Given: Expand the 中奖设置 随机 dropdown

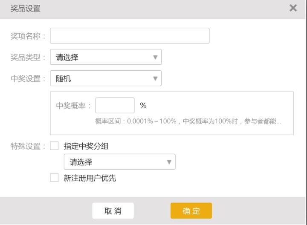Looking at the screenshot, I should [x=106, y=78].
